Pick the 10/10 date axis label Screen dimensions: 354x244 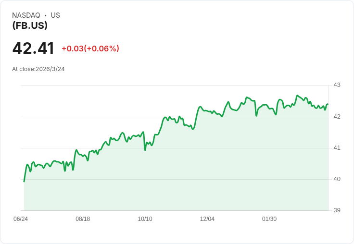click(x=145, y=219)
